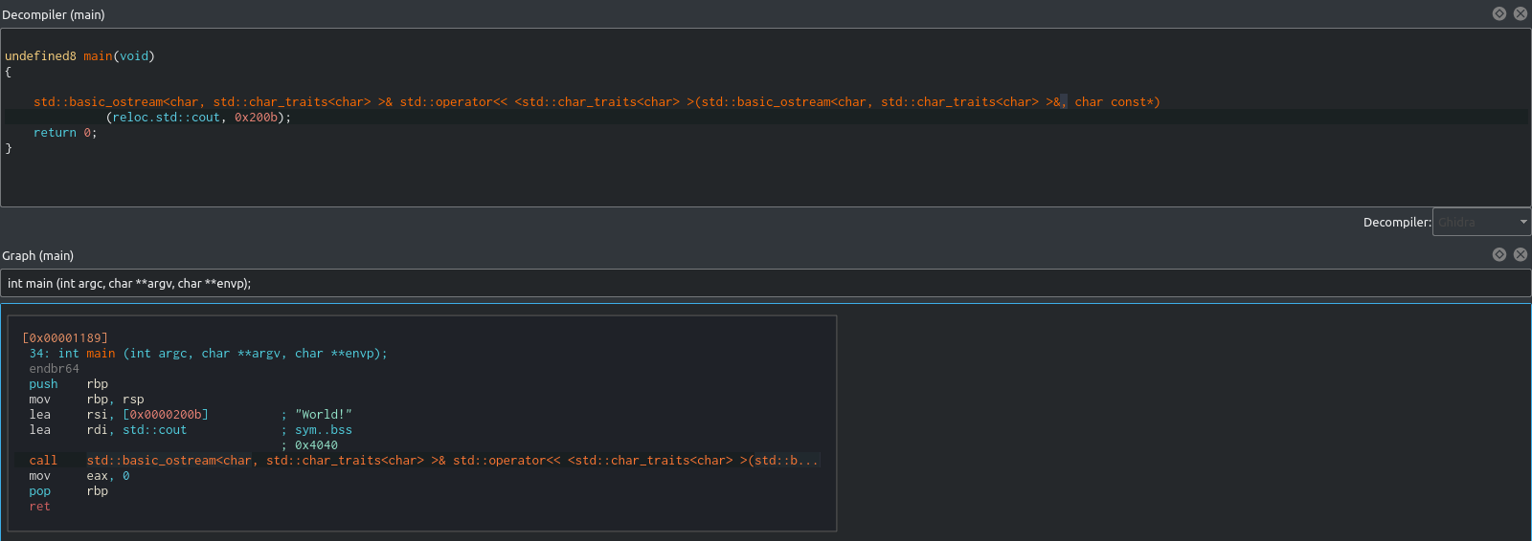Screen dimensions: 1532x541
Task: Click the call instruction target in graph
Action: [x=453, y=461]
